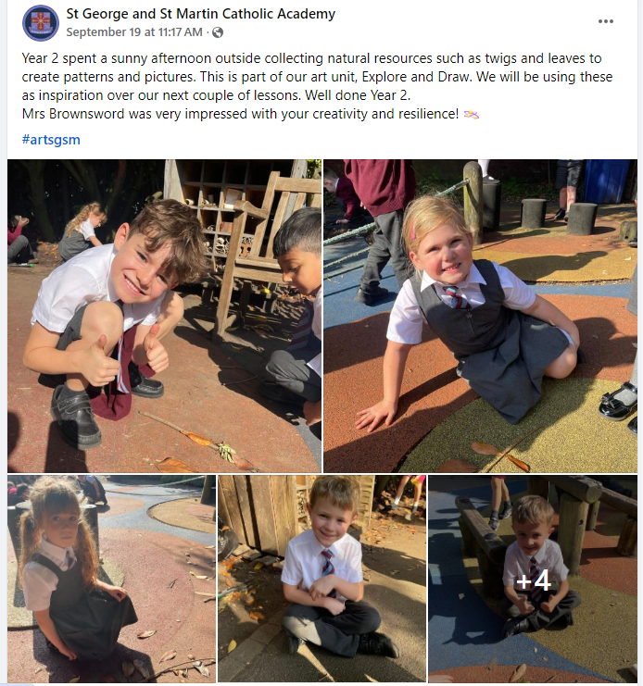Screen dimensions: 643x686
Task: Click the public globe privacy icon
Action: point(218,32)
